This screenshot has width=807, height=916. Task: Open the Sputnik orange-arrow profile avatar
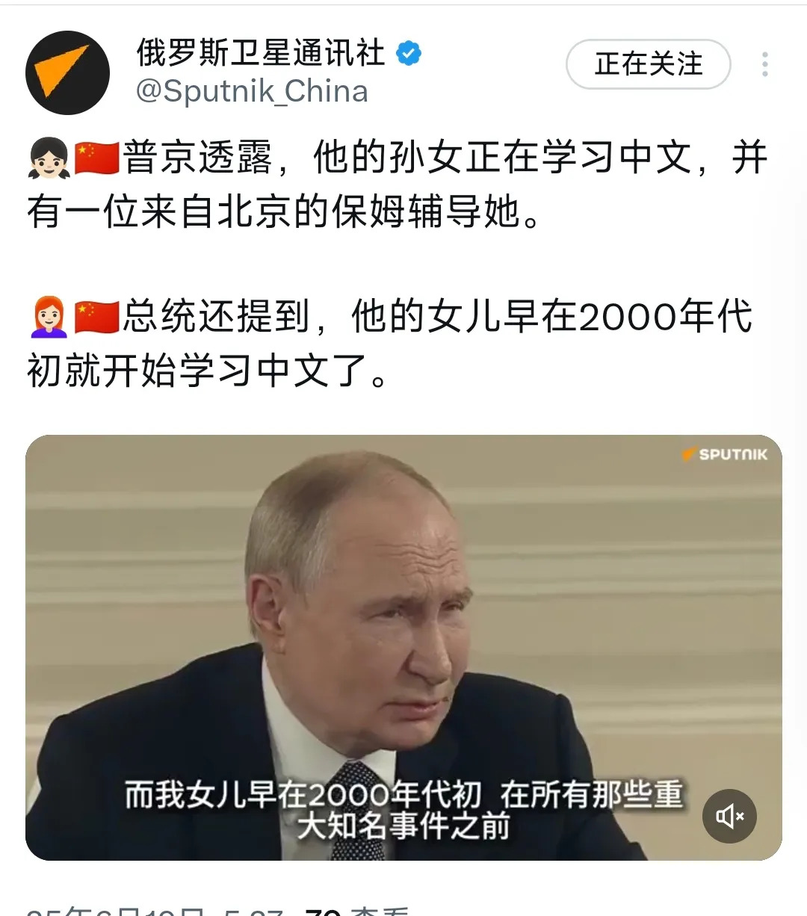click(x=68, y=72)
